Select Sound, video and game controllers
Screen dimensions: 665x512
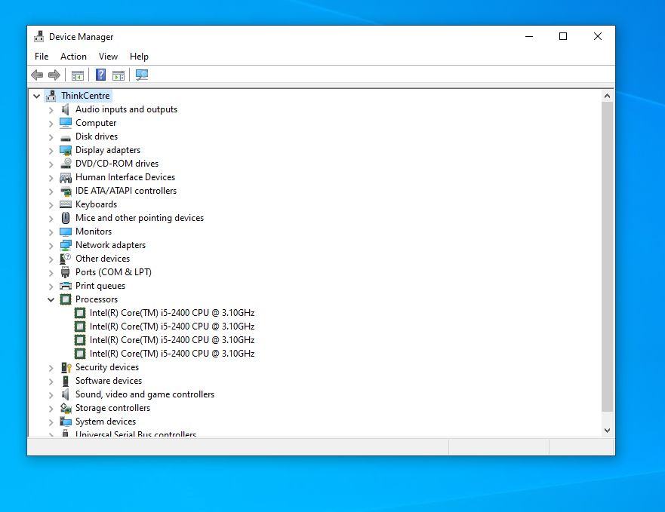point(144,394)
